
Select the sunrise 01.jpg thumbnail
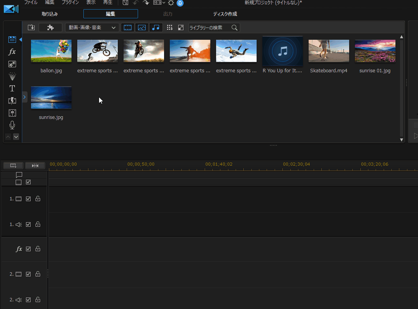[375, 51]
